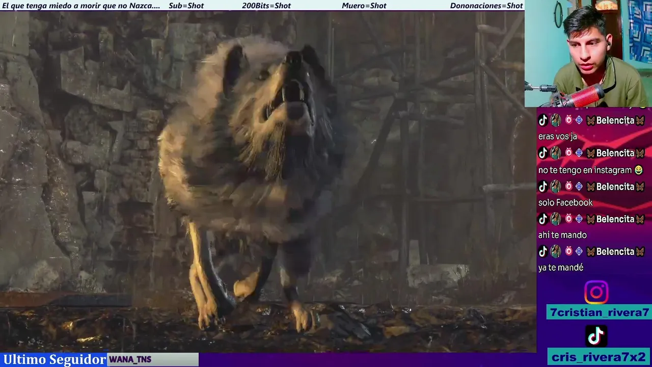The width and height of the screenshot is (652, 367).
Task: Click the 'Ultimo Seguidor' label
Action: [54, 359]
